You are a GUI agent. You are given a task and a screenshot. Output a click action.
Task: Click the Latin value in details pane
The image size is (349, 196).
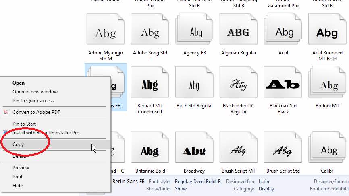tap(264, 182)
